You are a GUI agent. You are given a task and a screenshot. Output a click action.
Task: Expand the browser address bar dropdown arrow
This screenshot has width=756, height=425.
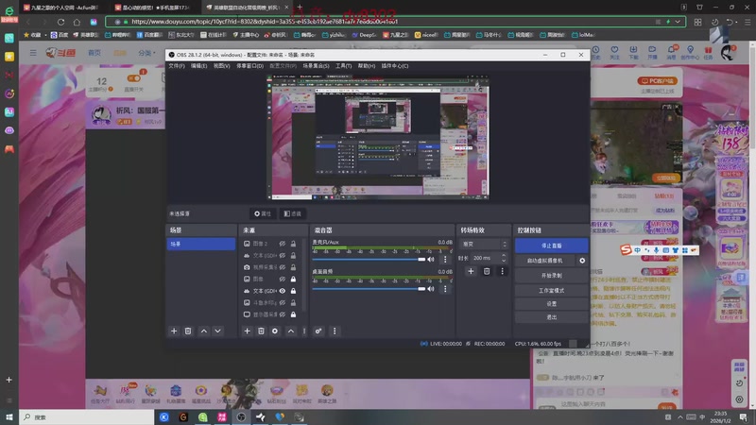(x=678, y=22)
